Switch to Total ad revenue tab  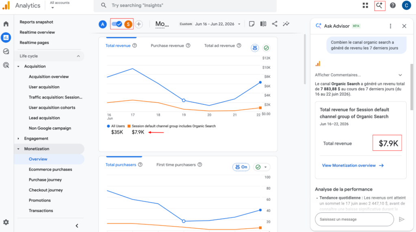pos(219,46)
